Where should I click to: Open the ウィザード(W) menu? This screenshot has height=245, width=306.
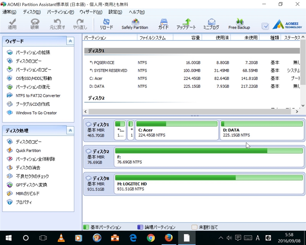91,12
